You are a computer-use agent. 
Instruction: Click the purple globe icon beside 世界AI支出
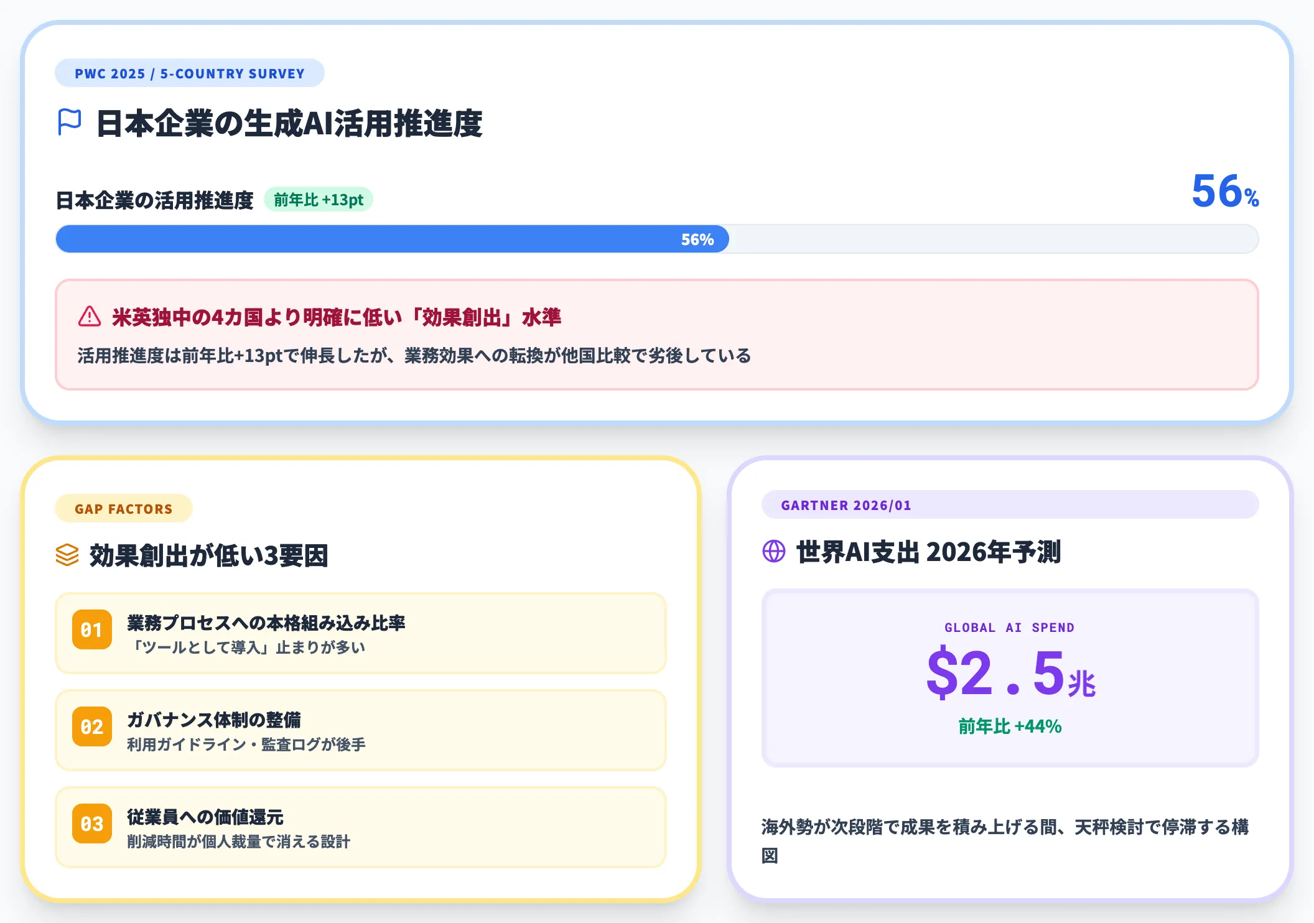(774, 551)
